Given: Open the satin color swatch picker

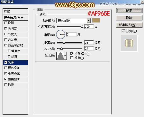Looking at the screenshot, I should click(96, 20).
